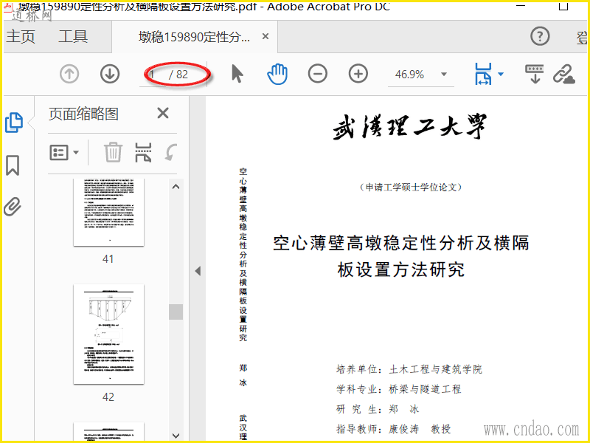Open the help question mark icon

pyautogui.click(x=540, y=36)
